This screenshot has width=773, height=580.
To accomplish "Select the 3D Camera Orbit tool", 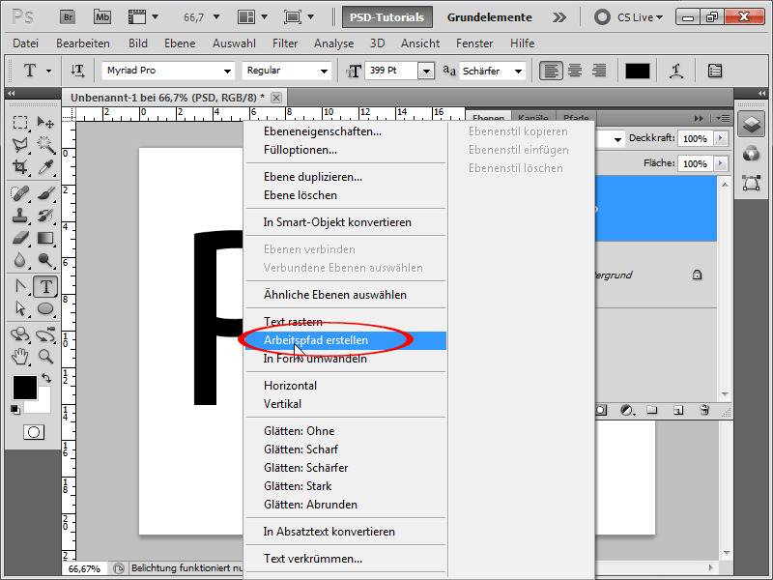I will pos(45,334).
